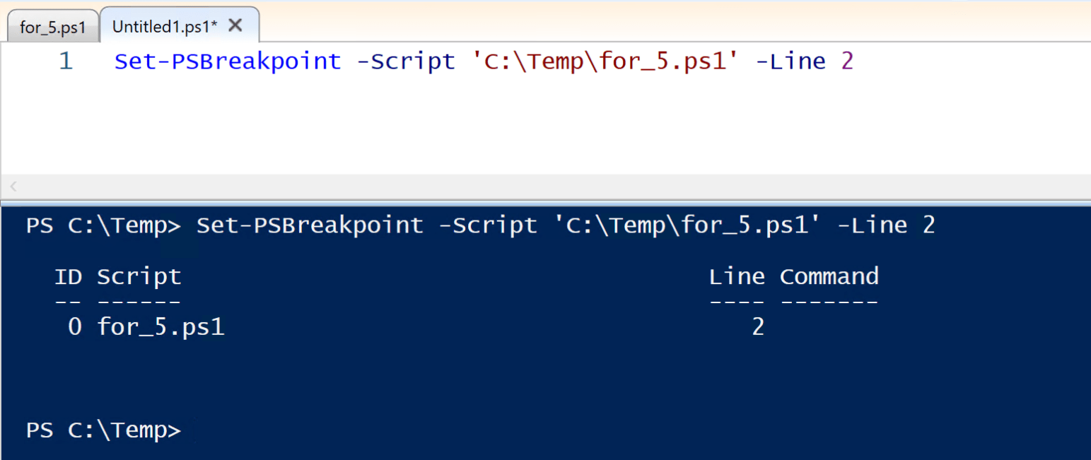Select the Untitled1.ps1* tab
The width and height of the screenshot is (1091, 460).
click(163, 25)
